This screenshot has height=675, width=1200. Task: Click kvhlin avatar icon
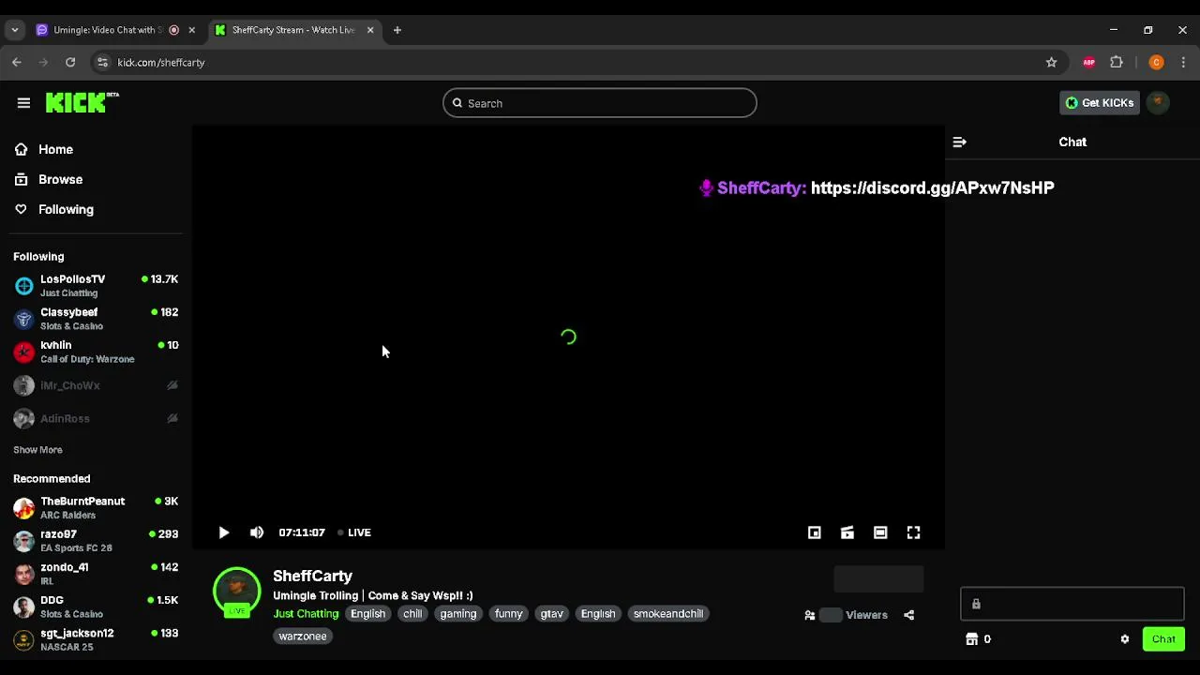[x=24, y=352]
